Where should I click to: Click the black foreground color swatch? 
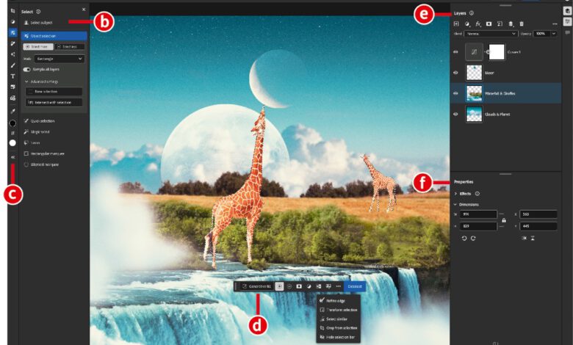point(12,124)
